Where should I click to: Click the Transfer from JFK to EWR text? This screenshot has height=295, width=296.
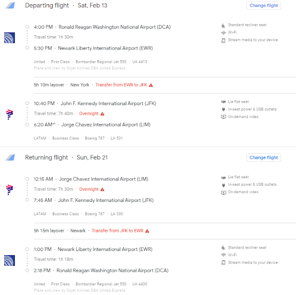pos(117,231)
